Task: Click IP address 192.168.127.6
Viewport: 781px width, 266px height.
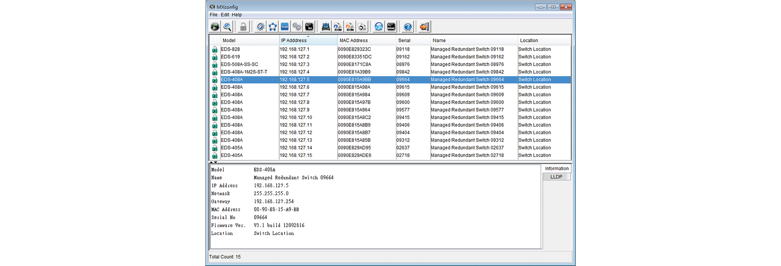Action: pos(294,87)
